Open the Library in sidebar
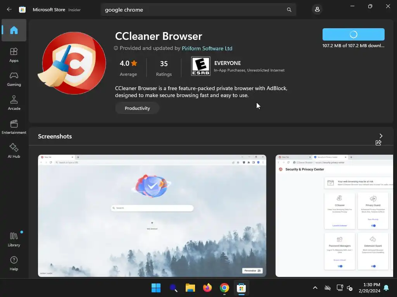397x297 pixels. [14, 239]
